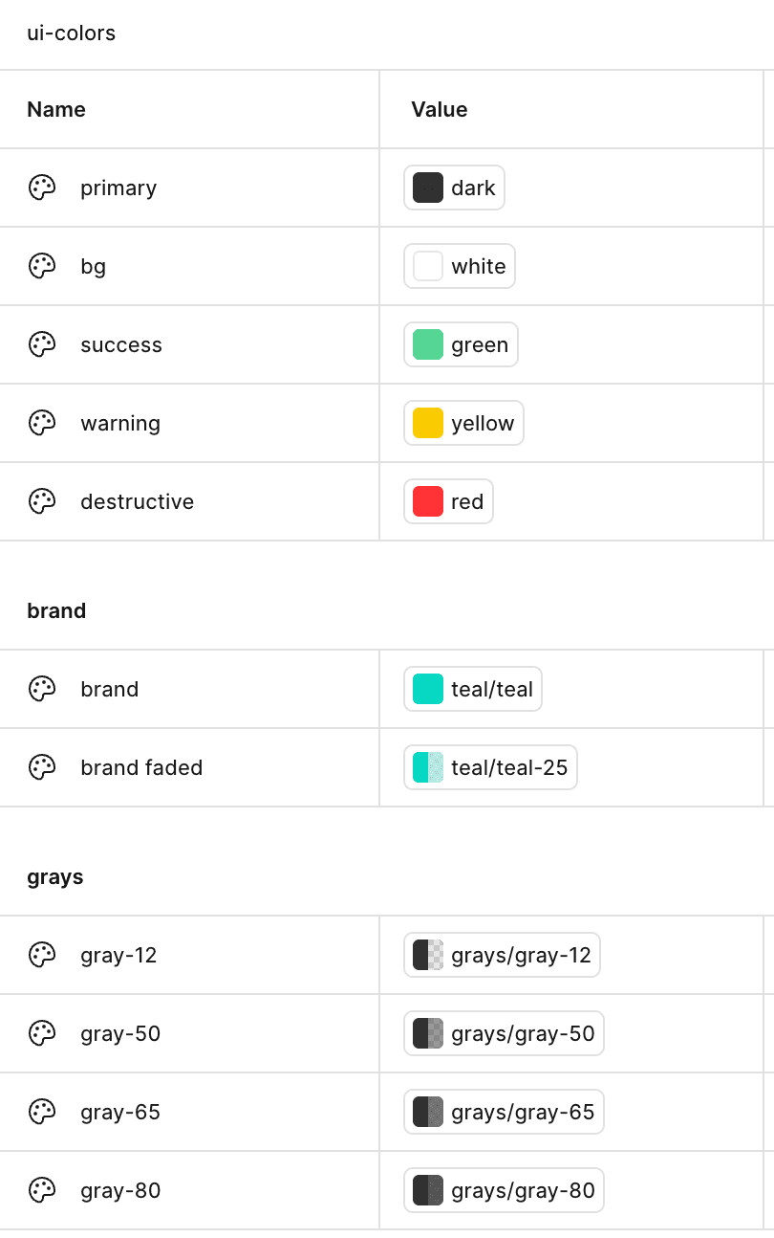Image resolution: width=774 pixels, height=1238 pixels.
Task: Click the Value column header
Action: (x=440, y=109)
